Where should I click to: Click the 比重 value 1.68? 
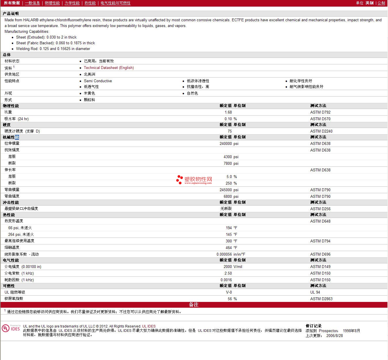(x=228, y=112)
